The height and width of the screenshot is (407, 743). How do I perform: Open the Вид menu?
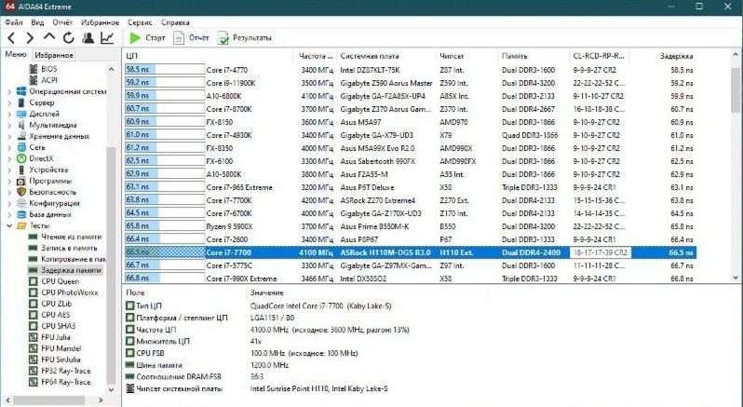click(37, 22)
